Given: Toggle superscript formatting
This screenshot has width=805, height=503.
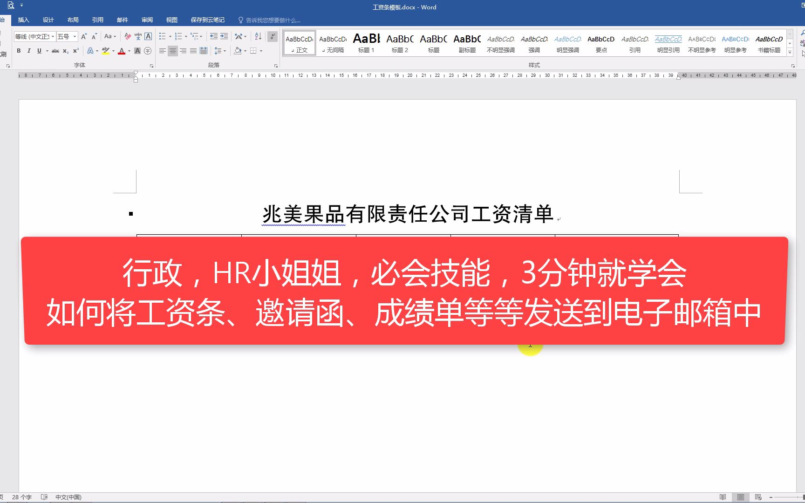Looking at the screenshot, I should [76, 51].
